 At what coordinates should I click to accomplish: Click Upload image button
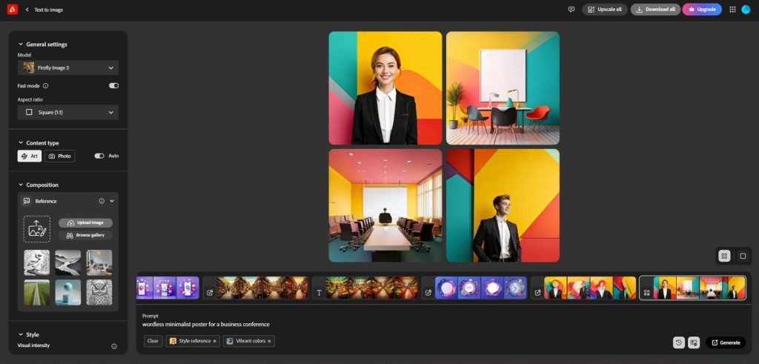(x=85, y=222)
